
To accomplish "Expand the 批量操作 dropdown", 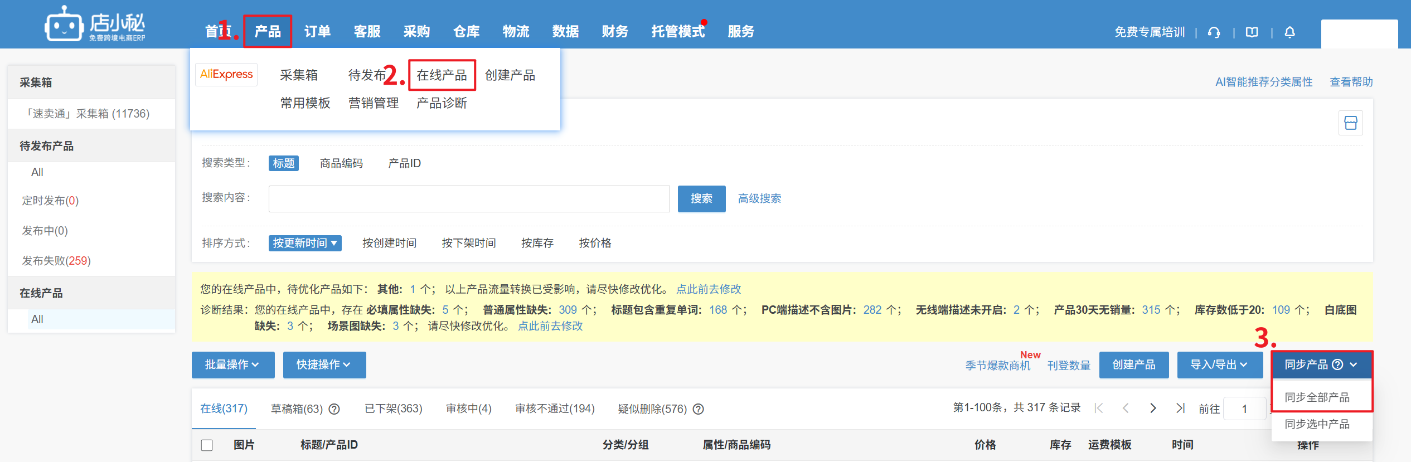I will [x=232, y=365].
